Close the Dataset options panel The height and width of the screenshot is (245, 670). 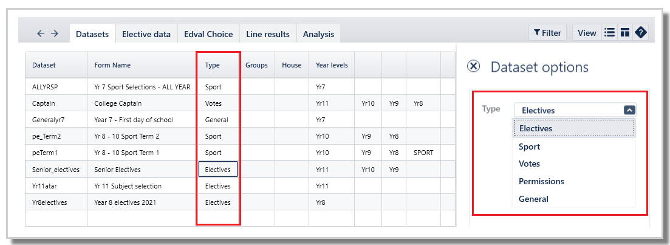click(x=473, y=67)
